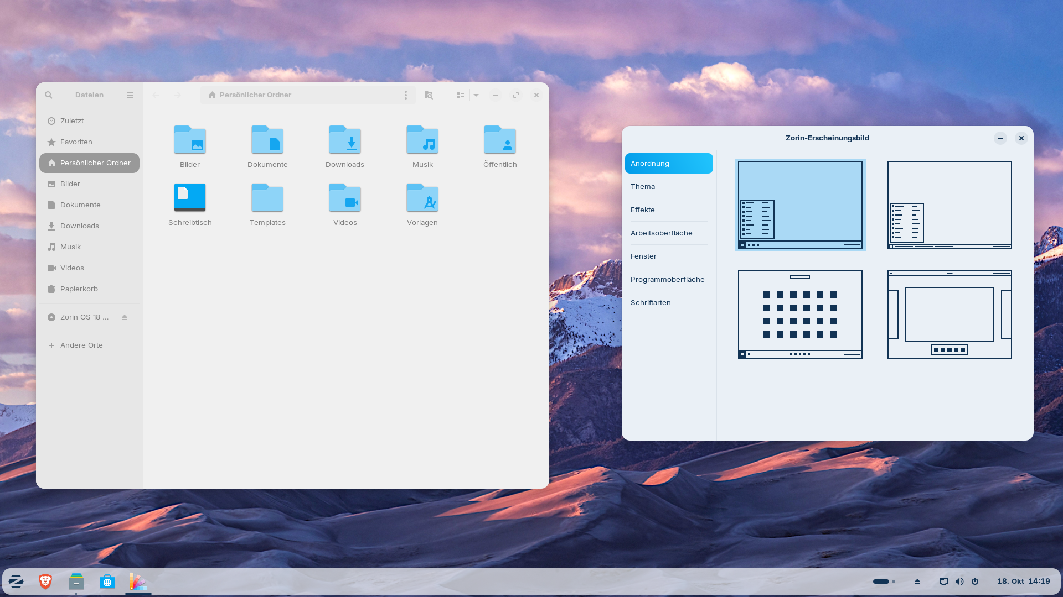1063x597 pixels.
Task: Click the date and time display
Action: click(1023, 582)
